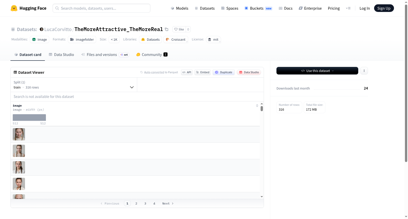Focus the search models, datasets, users field
Image resolution: width=408 pixels, height=219 pixels.
[x=101, y=8]
